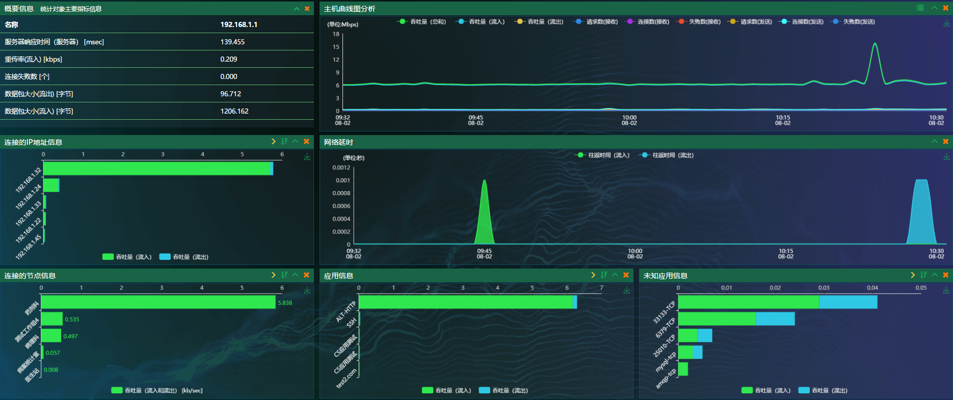Click the 6379-TCP bar in 未知应用信息
Image resolution: width=953 pixels, height=400 pixels.
736,319
